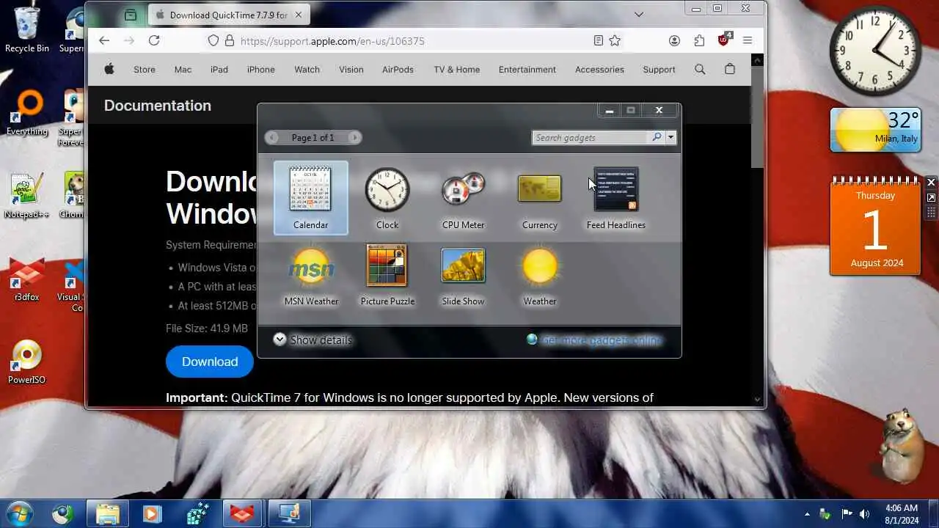Select the Weather gadget in gallery
The image size is (939, 528).
[x=540, y=274]
